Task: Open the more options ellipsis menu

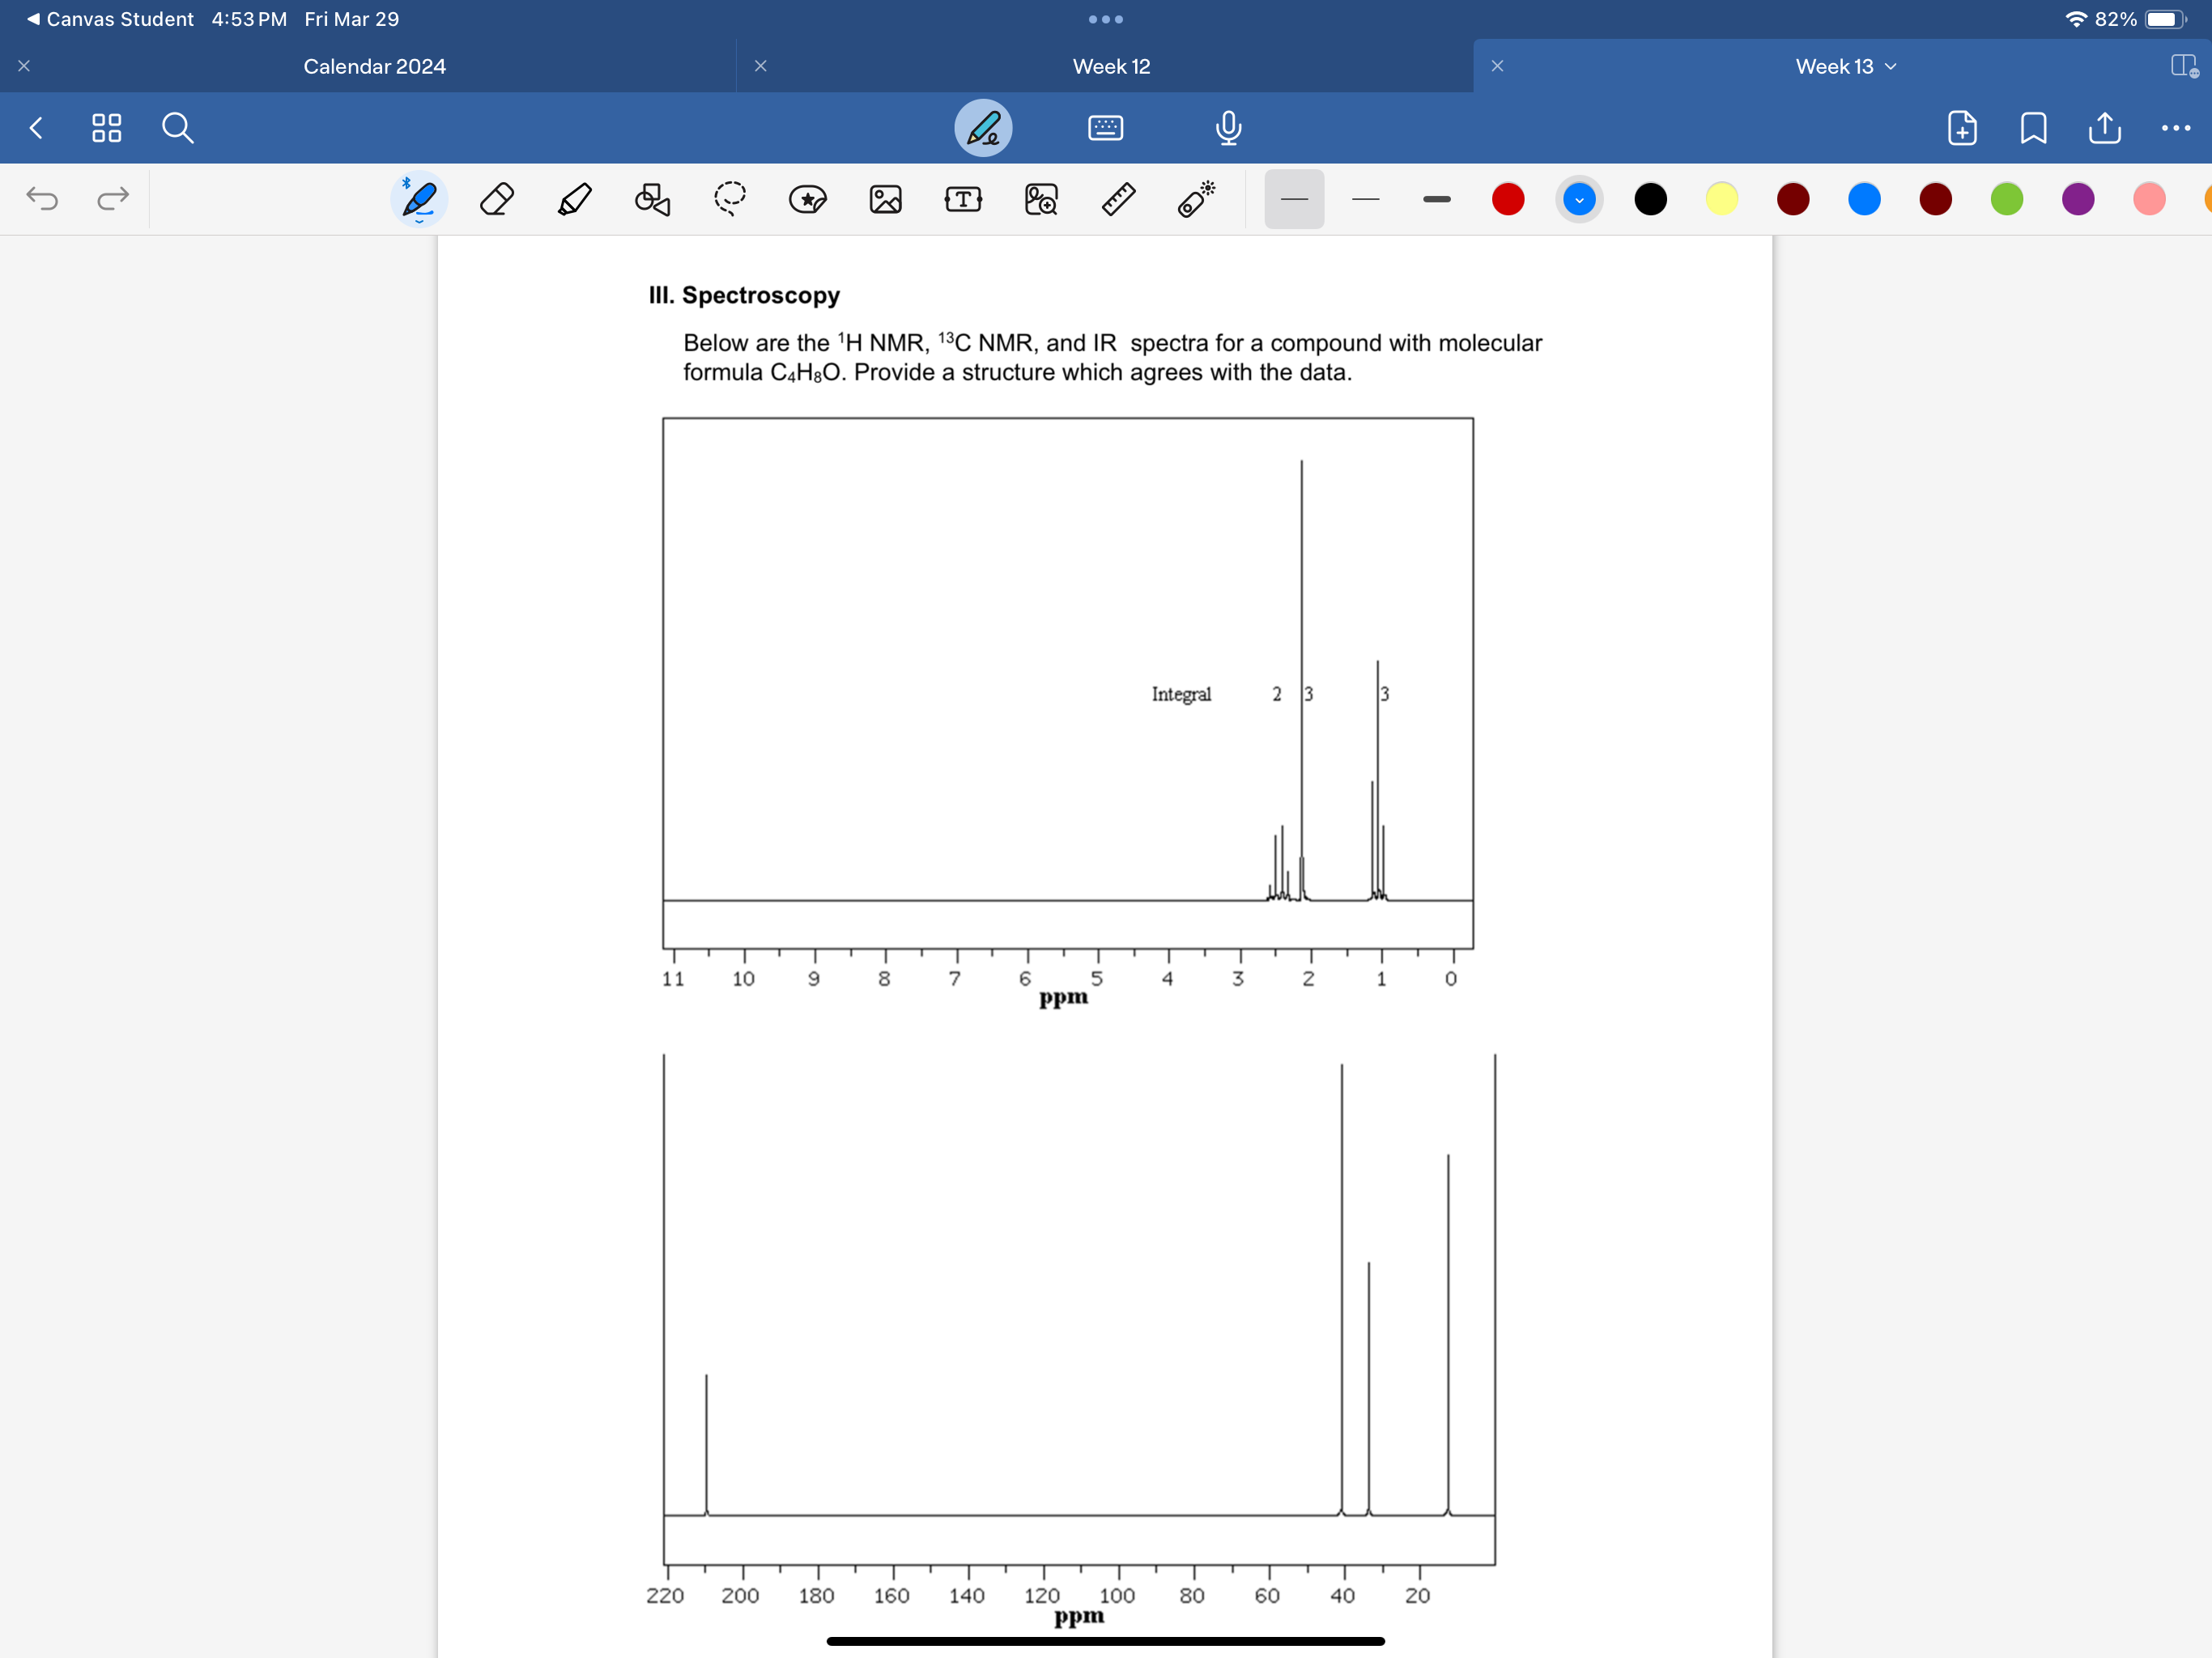Action: (2176, 128)
